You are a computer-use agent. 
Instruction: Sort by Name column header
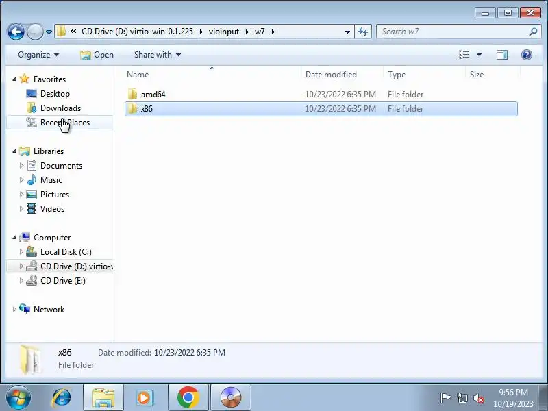click(x=138, y=75)
